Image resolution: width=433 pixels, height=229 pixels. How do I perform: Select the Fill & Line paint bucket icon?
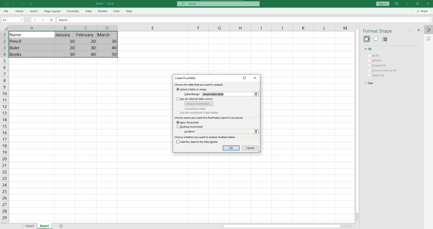(367, 39)
